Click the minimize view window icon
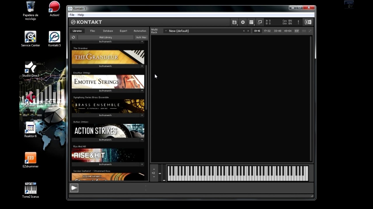This screenshot has height=209, width=373. click(x=260, y=22)
